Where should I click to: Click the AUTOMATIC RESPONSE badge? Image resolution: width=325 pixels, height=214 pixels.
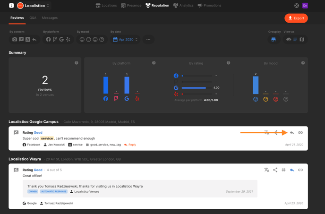click(x=54, y=192)
